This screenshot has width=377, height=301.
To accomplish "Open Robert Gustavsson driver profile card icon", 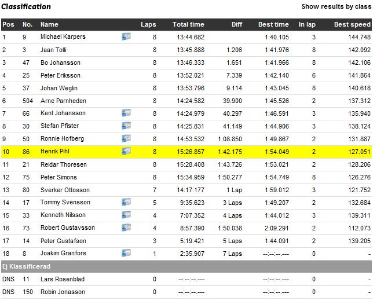I will click(126, 227).
